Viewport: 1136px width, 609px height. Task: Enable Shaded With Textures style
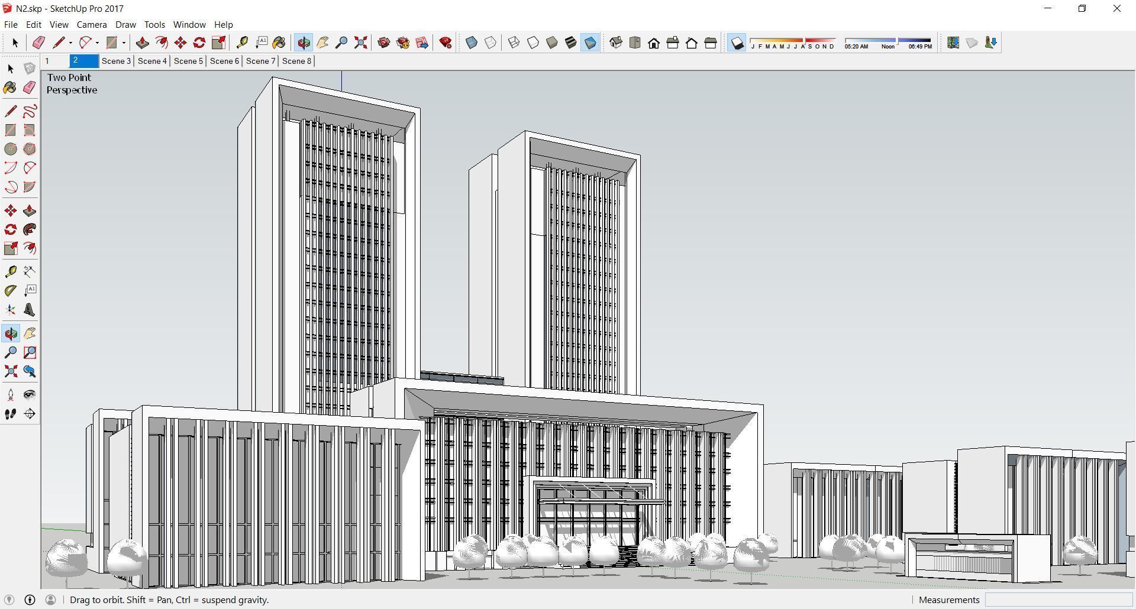[x=571, y=43]
